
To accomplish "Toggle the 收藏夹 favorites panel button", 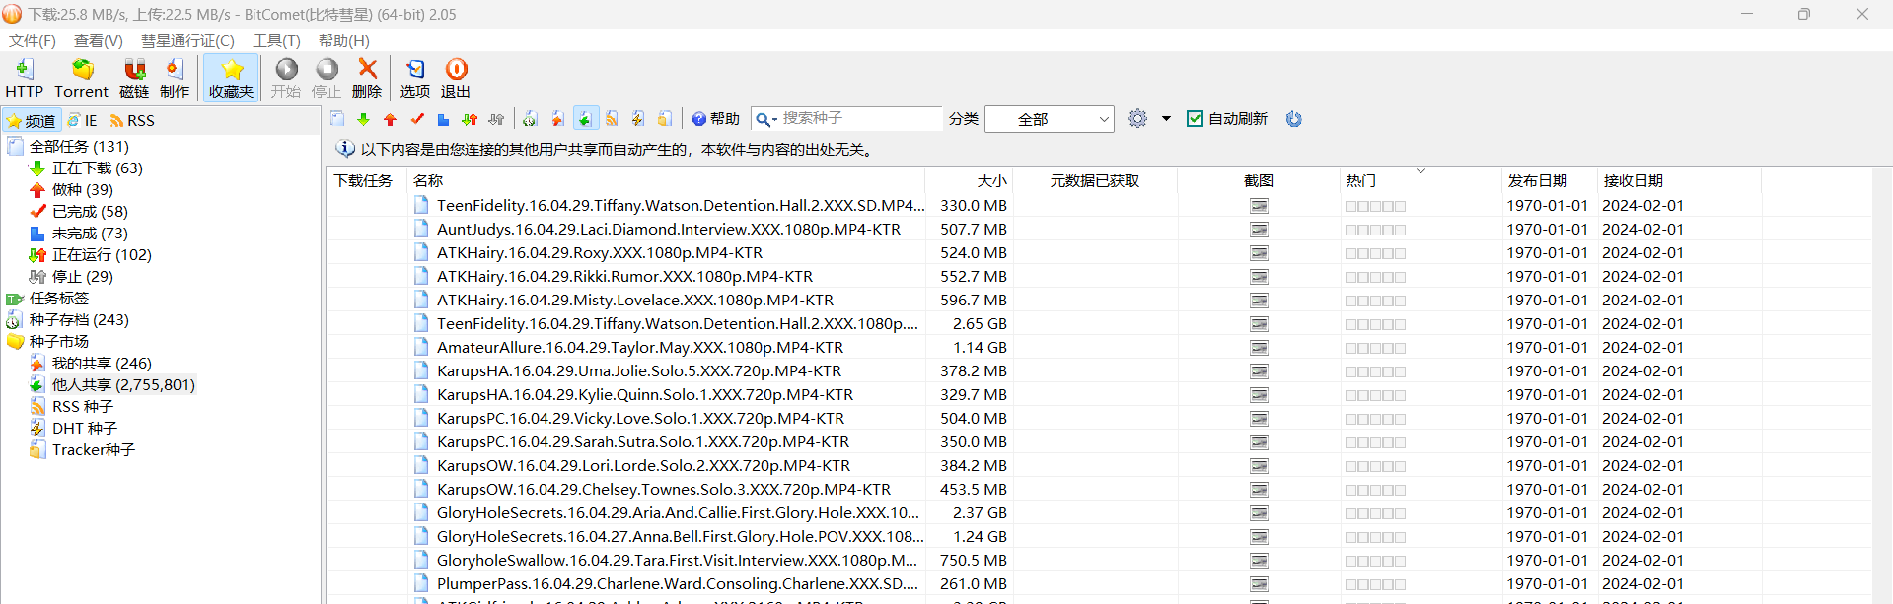I will pos(232,78).
